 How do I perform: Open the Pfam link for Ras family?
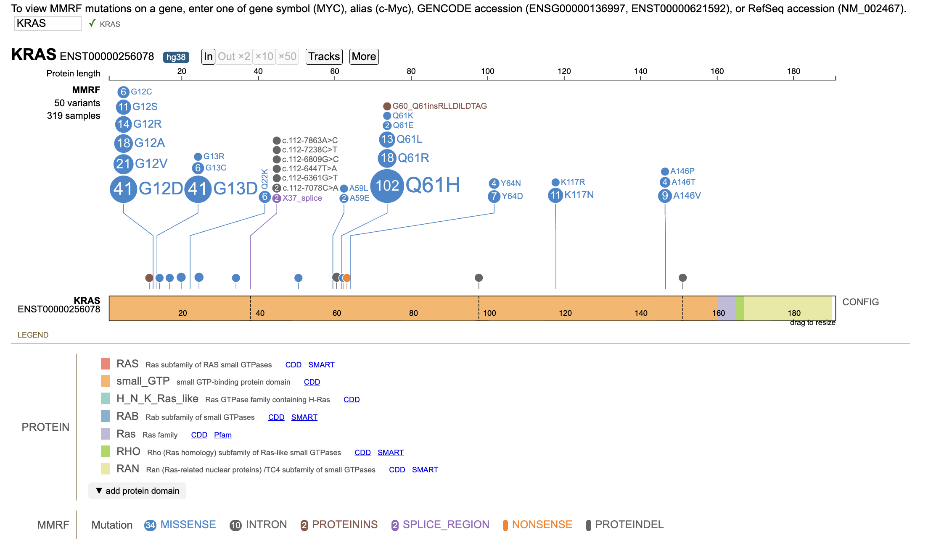(222, 435)
